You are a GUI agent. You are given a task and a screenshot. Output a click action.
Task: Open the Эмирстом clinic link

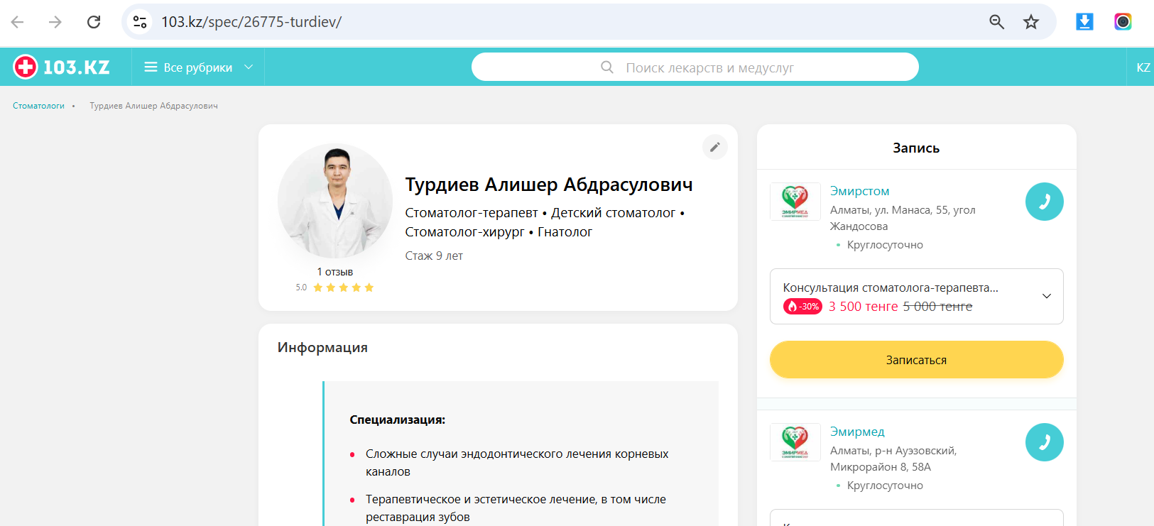tap(859, 191)
